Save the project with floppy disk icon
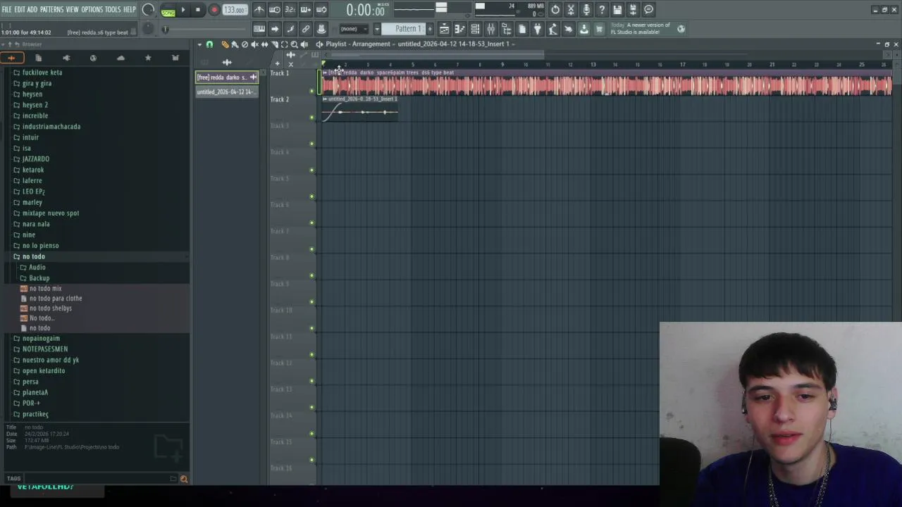The image size is (902, 507). [617, 10]
